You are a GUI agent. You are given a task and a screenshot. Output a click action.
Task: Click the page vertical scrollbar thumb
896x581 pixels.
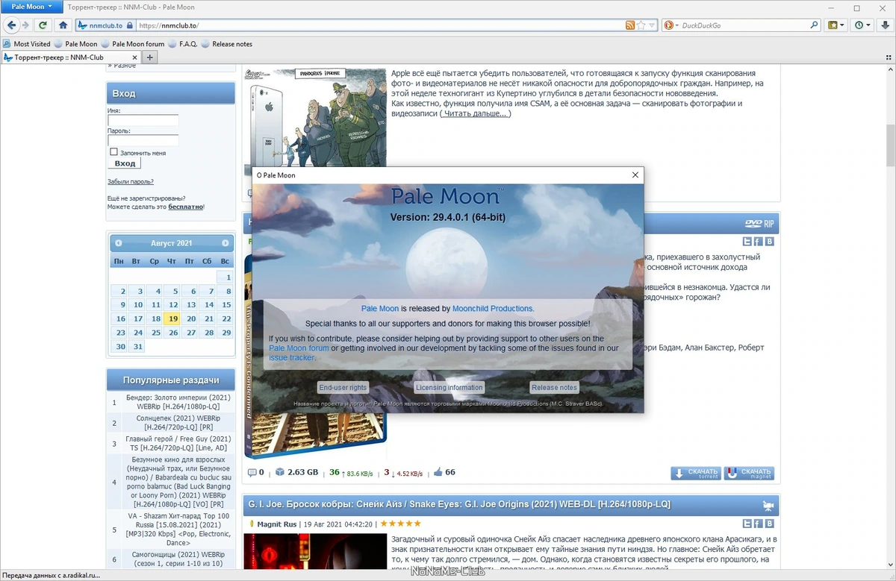click(x=890, y=145)
